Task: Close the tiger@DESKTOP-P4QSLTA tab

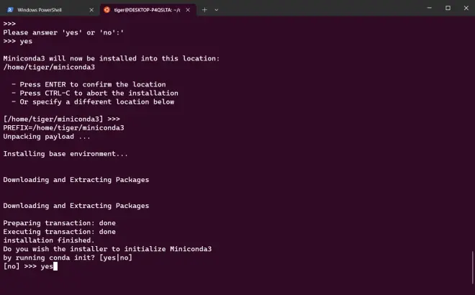Action: tap(188, 10)
